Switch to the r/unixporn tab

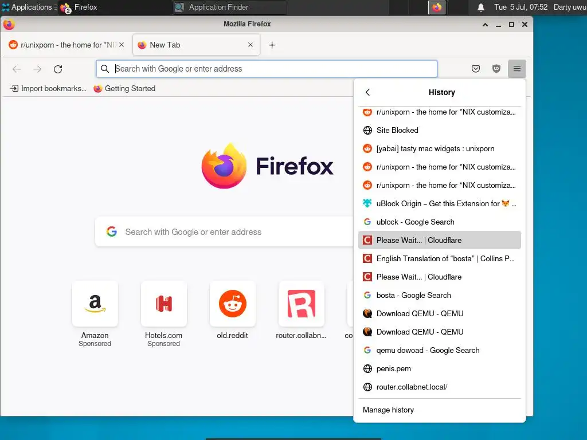[66, 45]
